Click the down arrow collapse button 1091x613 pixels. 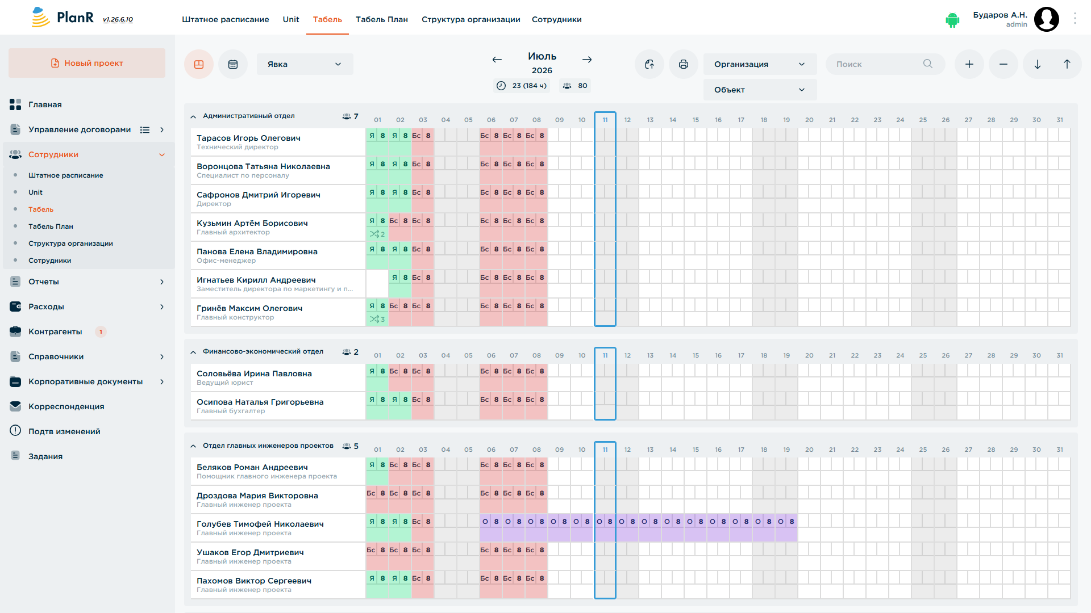pos(1038,64)
